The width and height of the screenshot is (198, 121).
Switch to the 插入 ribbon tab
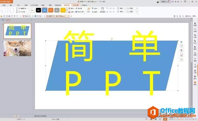coord(11,5)
